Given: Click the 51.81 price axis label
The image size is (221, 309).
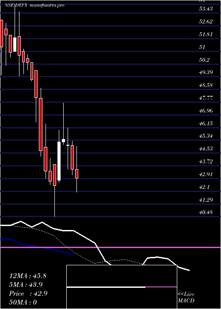Looking at the screenshot, I should (206, 34).
